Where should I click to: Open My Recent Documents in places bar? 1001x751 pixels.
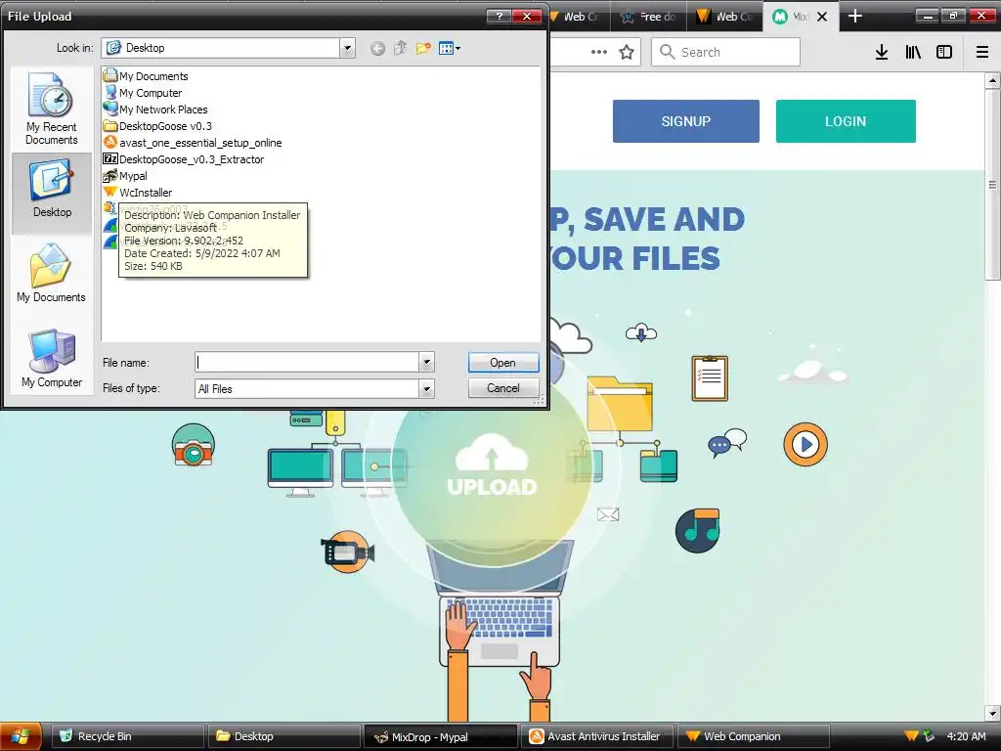[x=51, y=109]
